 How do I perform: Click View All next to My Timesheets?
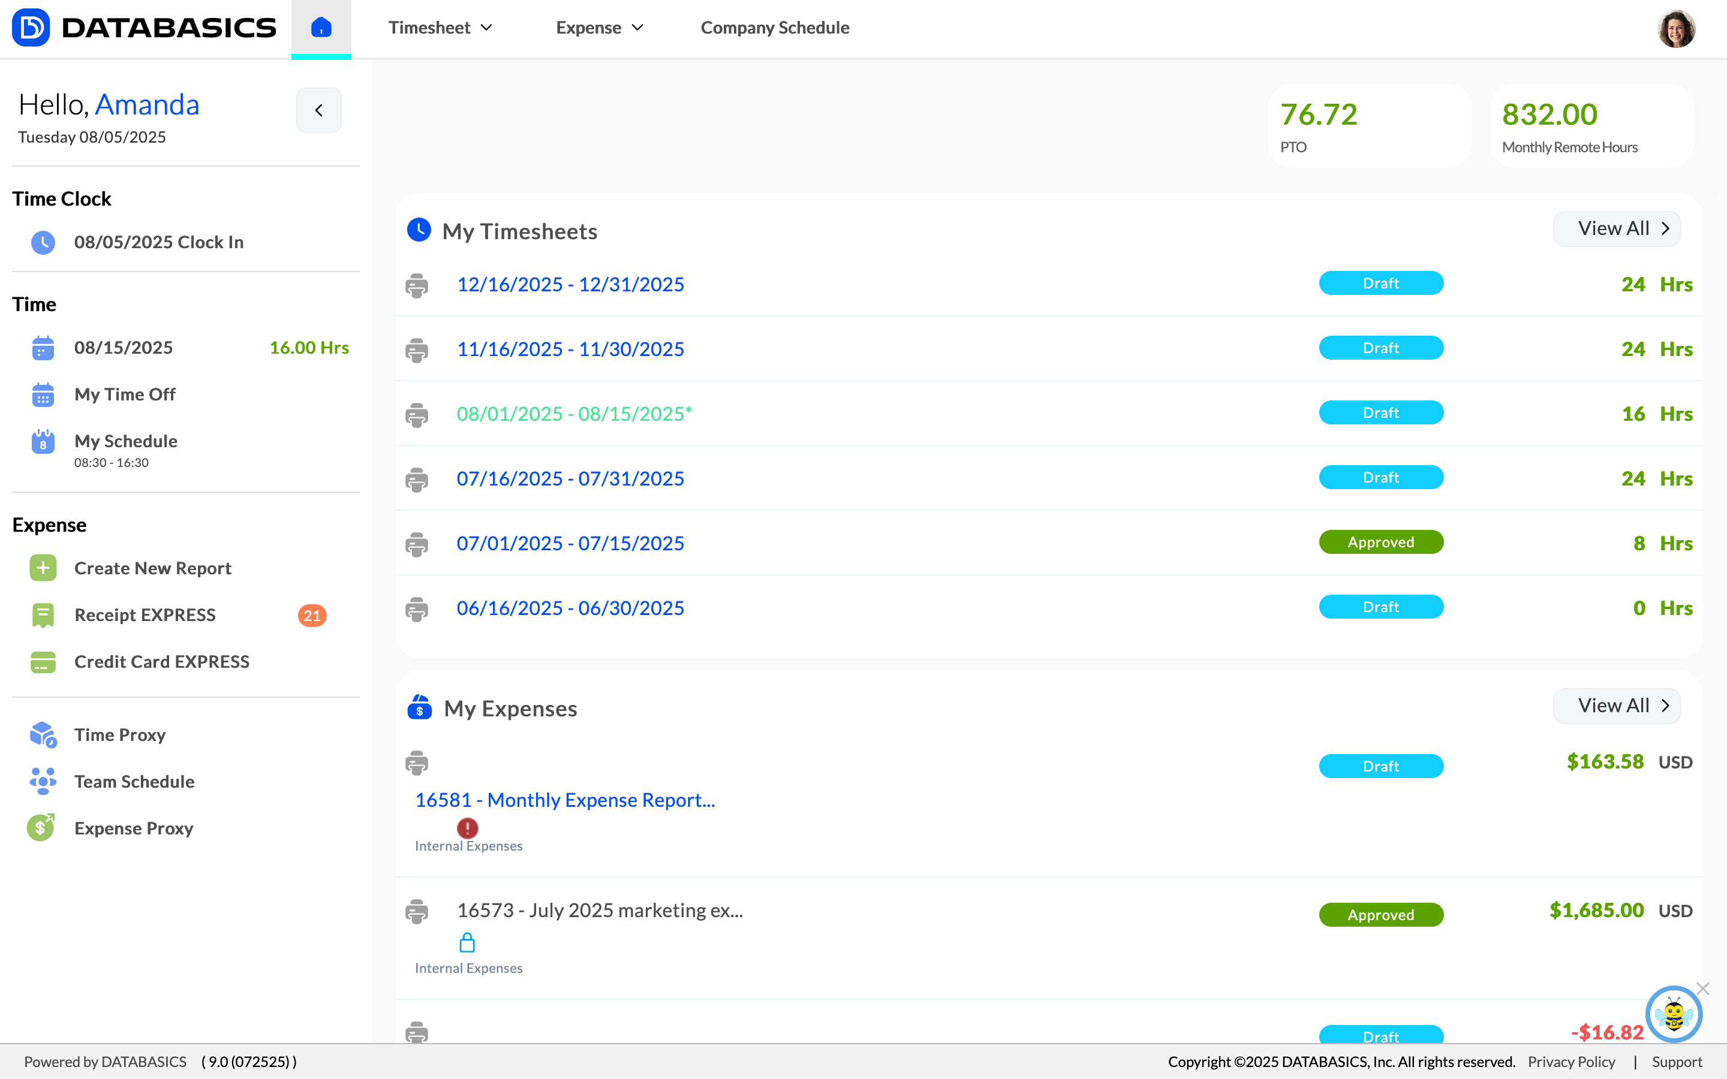pos(1617,228)
